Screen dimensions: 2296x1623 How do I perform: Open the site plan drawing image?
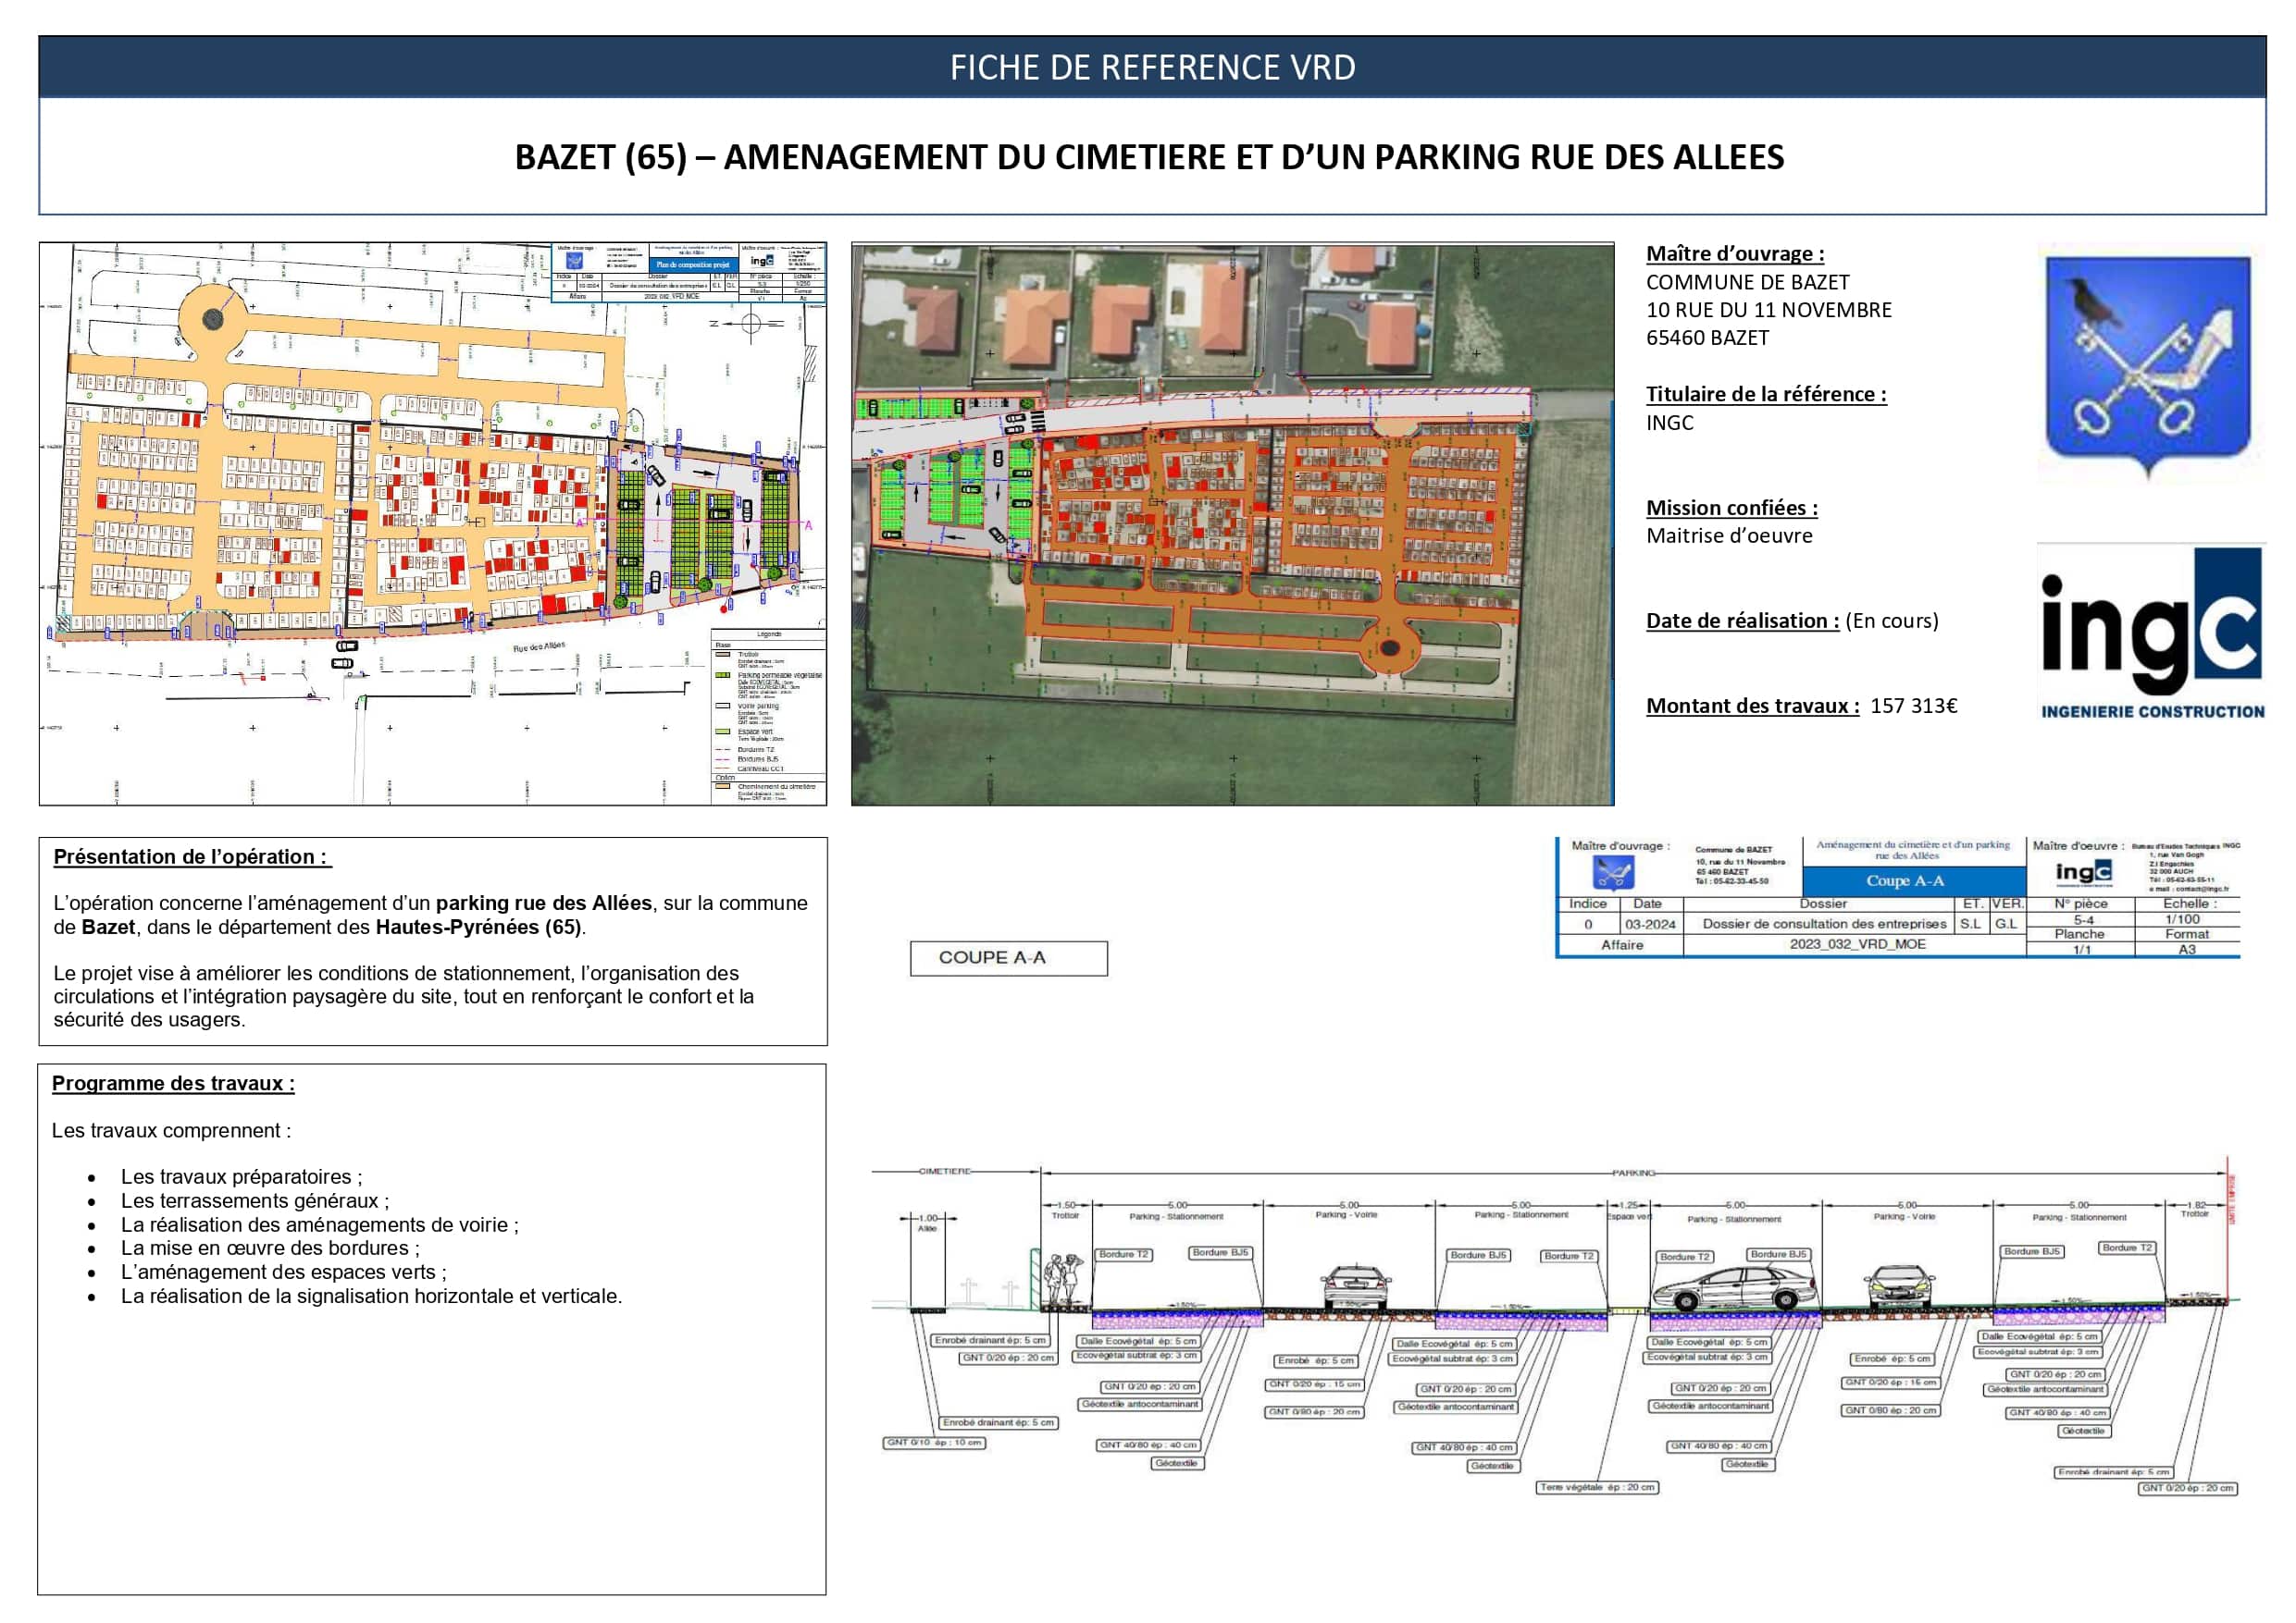pyautogui.click(x=433, y=523)
